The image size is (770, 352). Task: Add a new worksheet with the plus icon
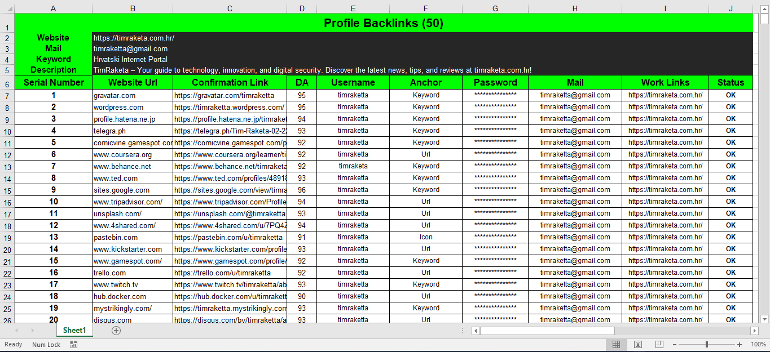coord(116,331)
